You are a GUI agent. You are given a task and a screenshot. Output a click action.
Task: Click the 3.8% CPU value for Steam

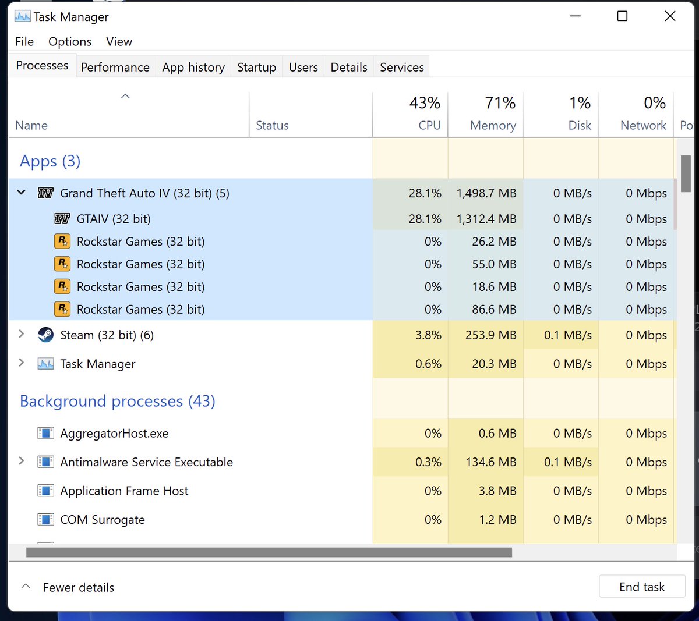pyautogui.click(x=428, y=335)
